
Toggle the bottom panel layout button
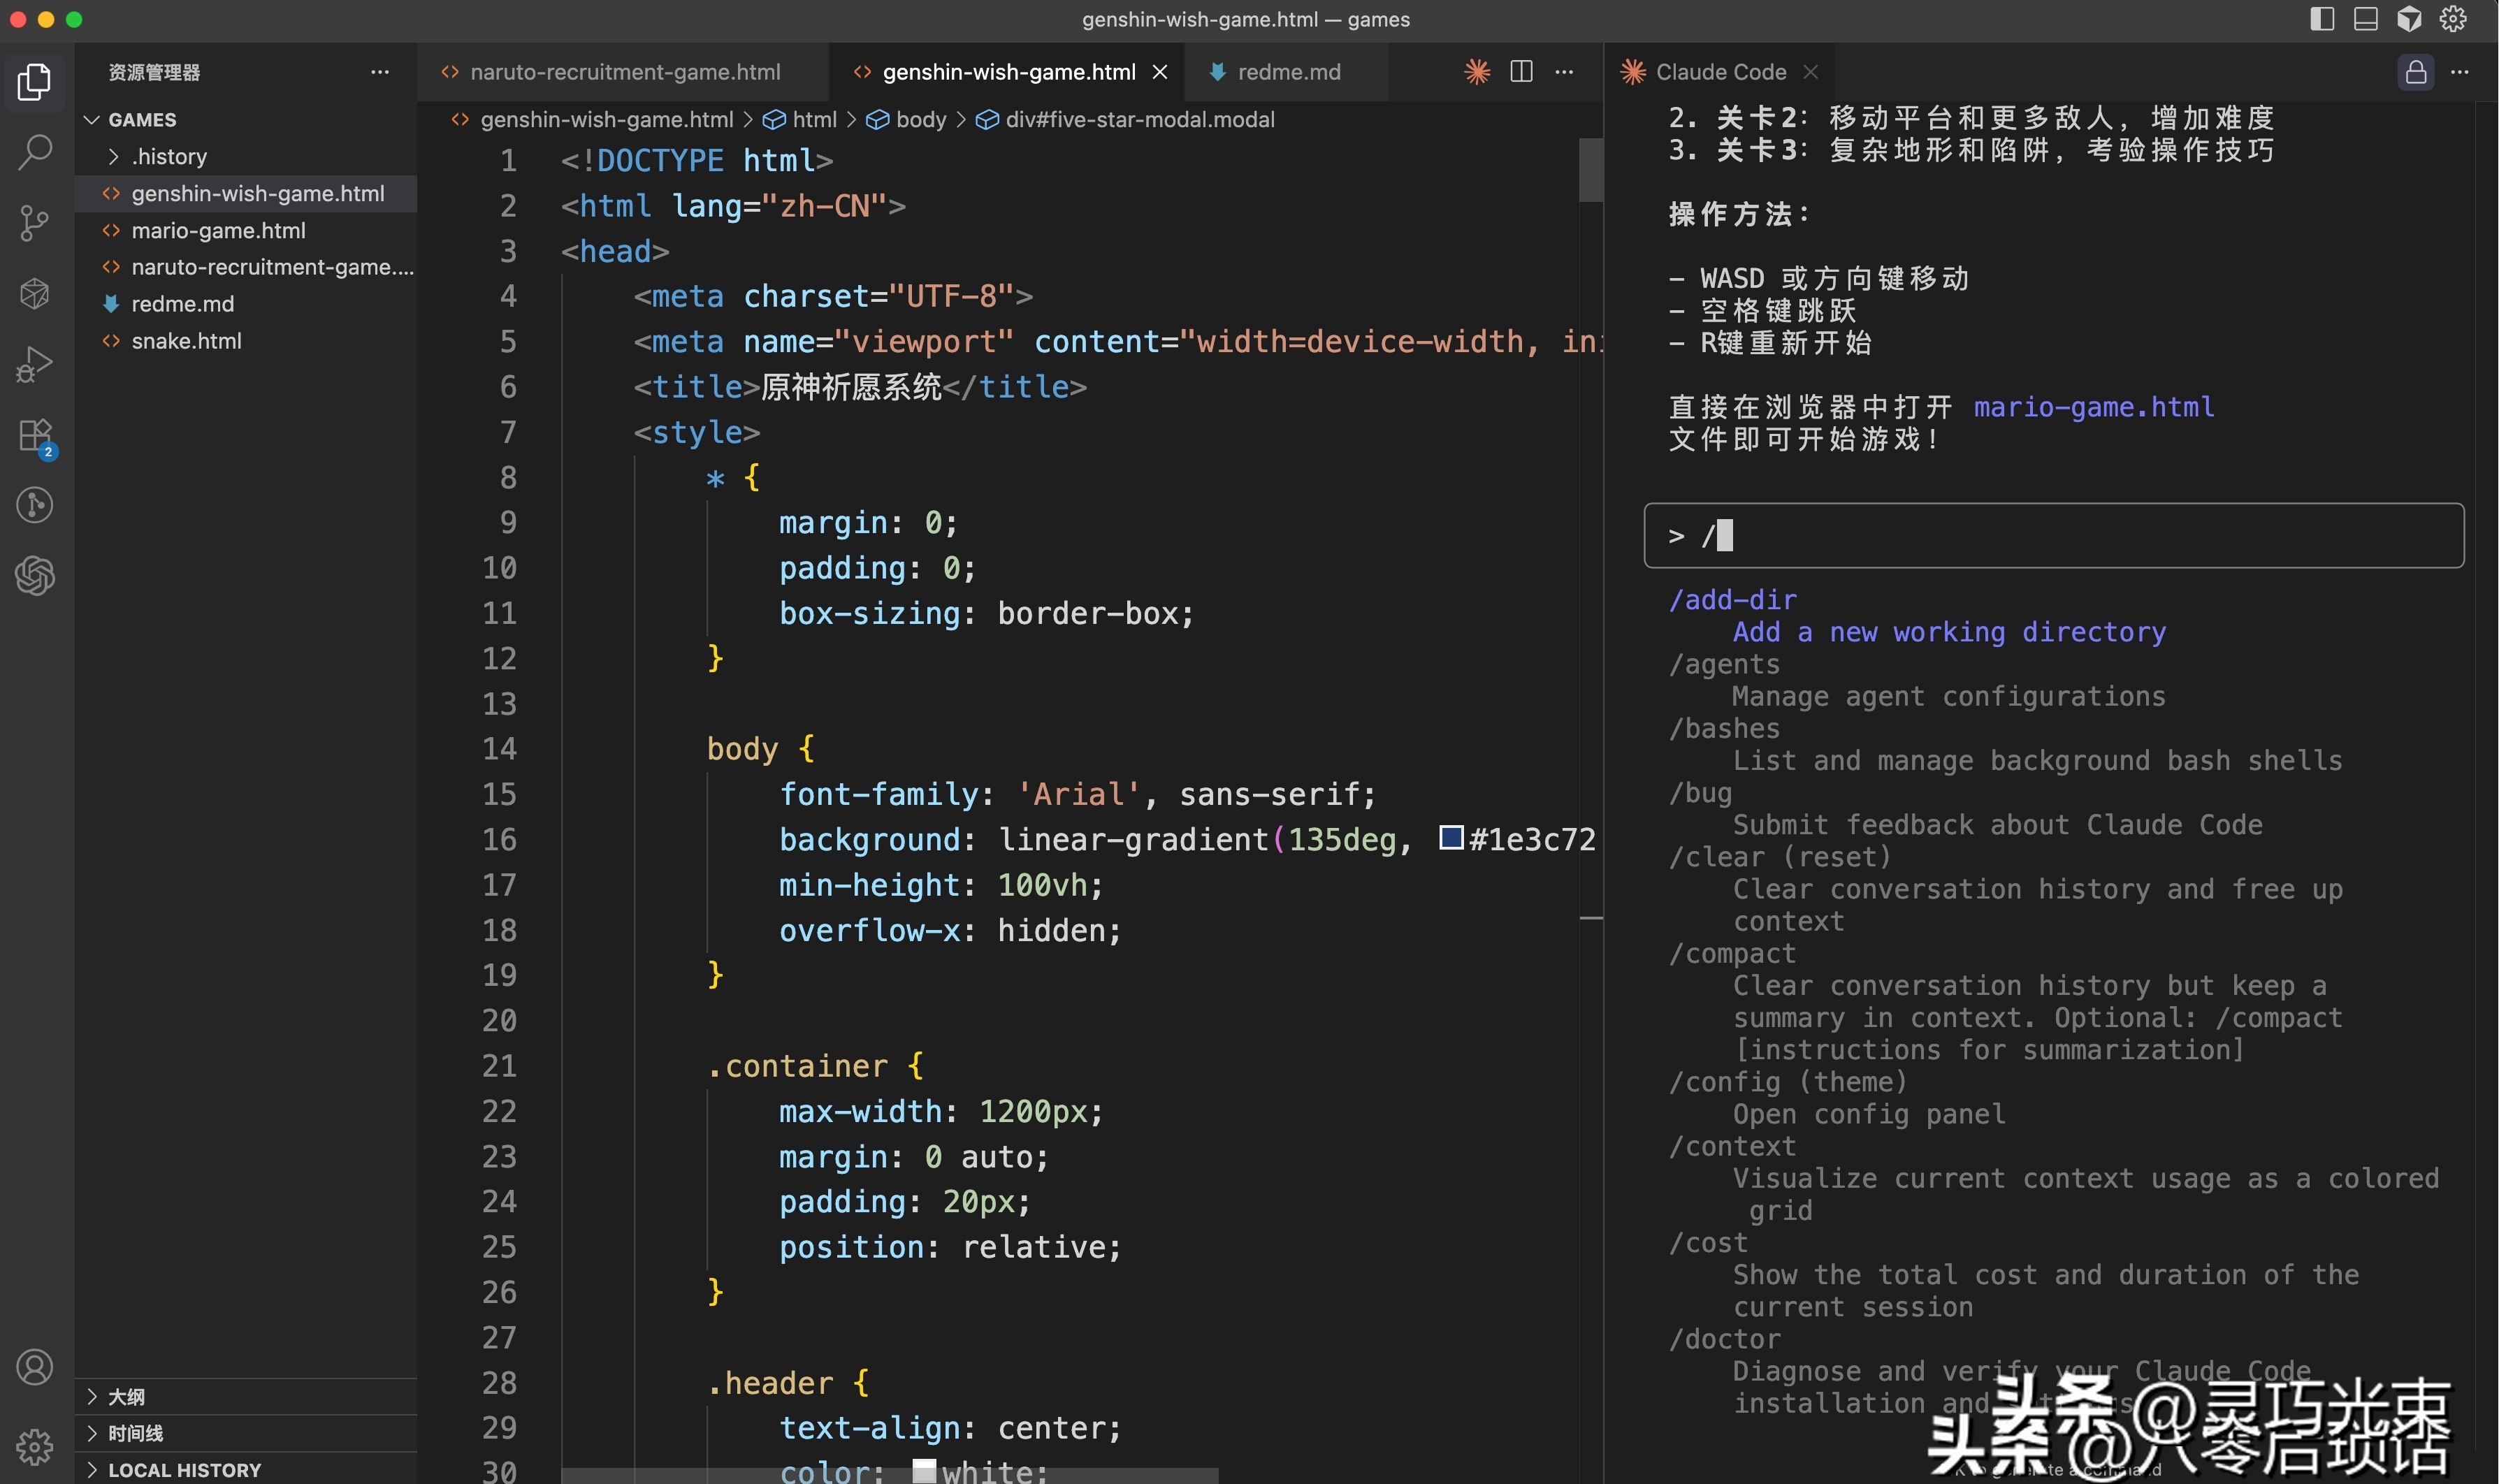click(x=2365, y=19)
